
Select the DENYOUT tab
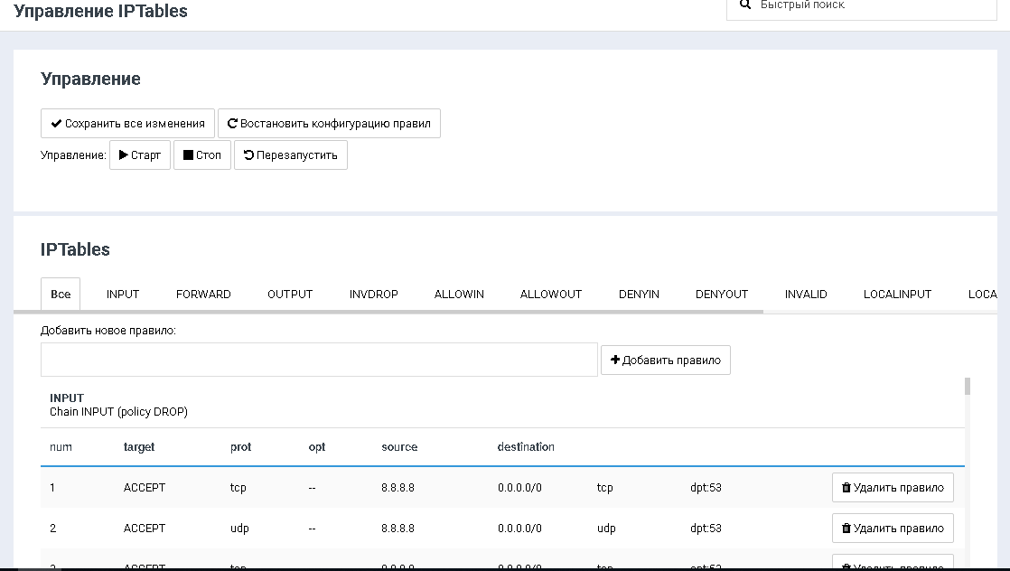click(x=722, y=295)
